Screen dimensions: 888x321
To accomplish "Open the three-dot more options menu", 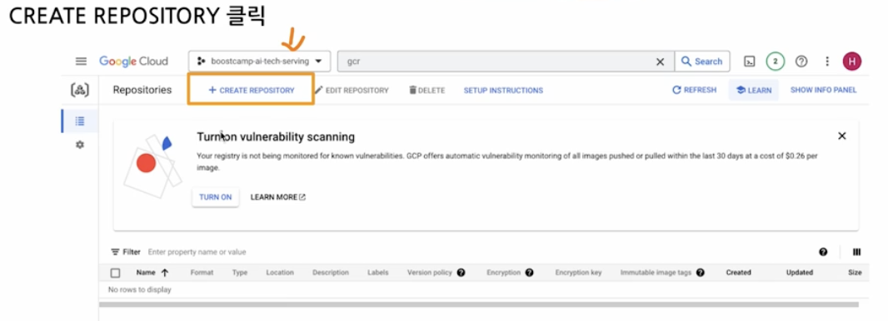I will [x=827, y=62].
